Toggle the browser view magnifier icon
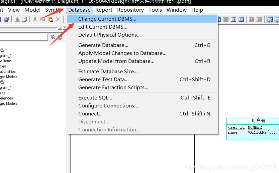The height and width of the screenshot is (173, 279). click(x=270, y=19)
